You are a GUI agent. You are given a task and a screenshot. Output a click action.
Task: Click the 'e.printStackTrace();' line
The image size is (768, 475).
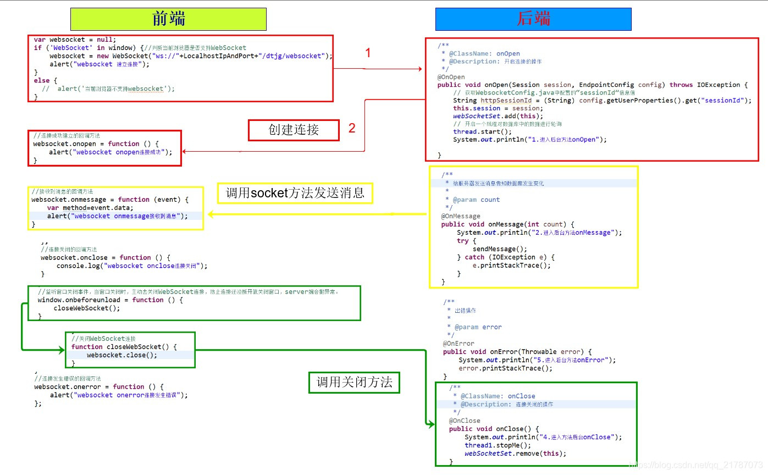point(511,266)
